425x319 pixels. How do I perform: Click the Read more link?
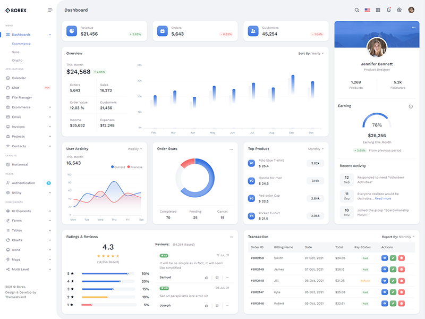382,198
